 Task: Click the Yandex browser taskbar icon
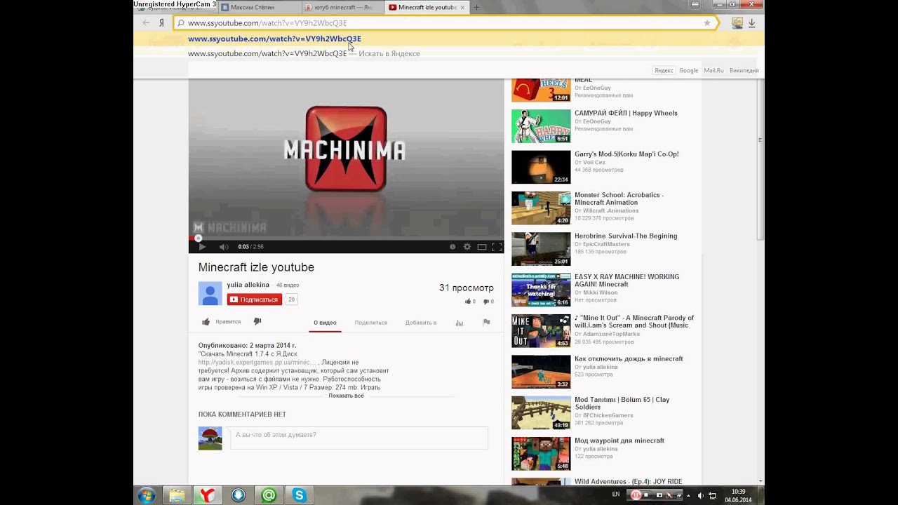tap(208, 496)
